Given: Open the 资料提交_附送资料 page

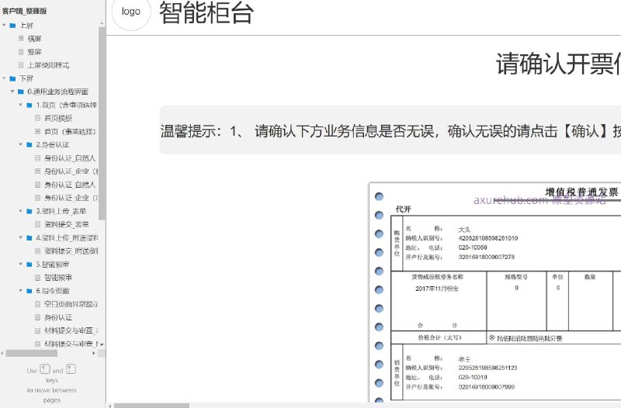Looking at the screenshot, I should [71, 251].
